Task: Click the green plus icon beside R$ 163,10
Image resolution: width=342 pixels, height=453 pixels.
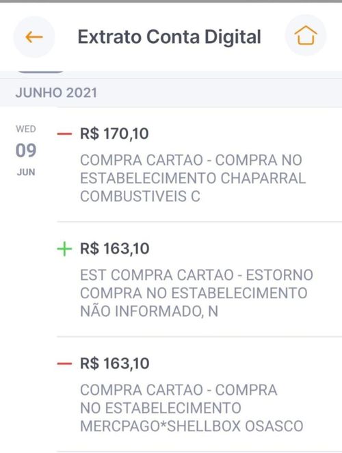Action: [x=64, y=249]
